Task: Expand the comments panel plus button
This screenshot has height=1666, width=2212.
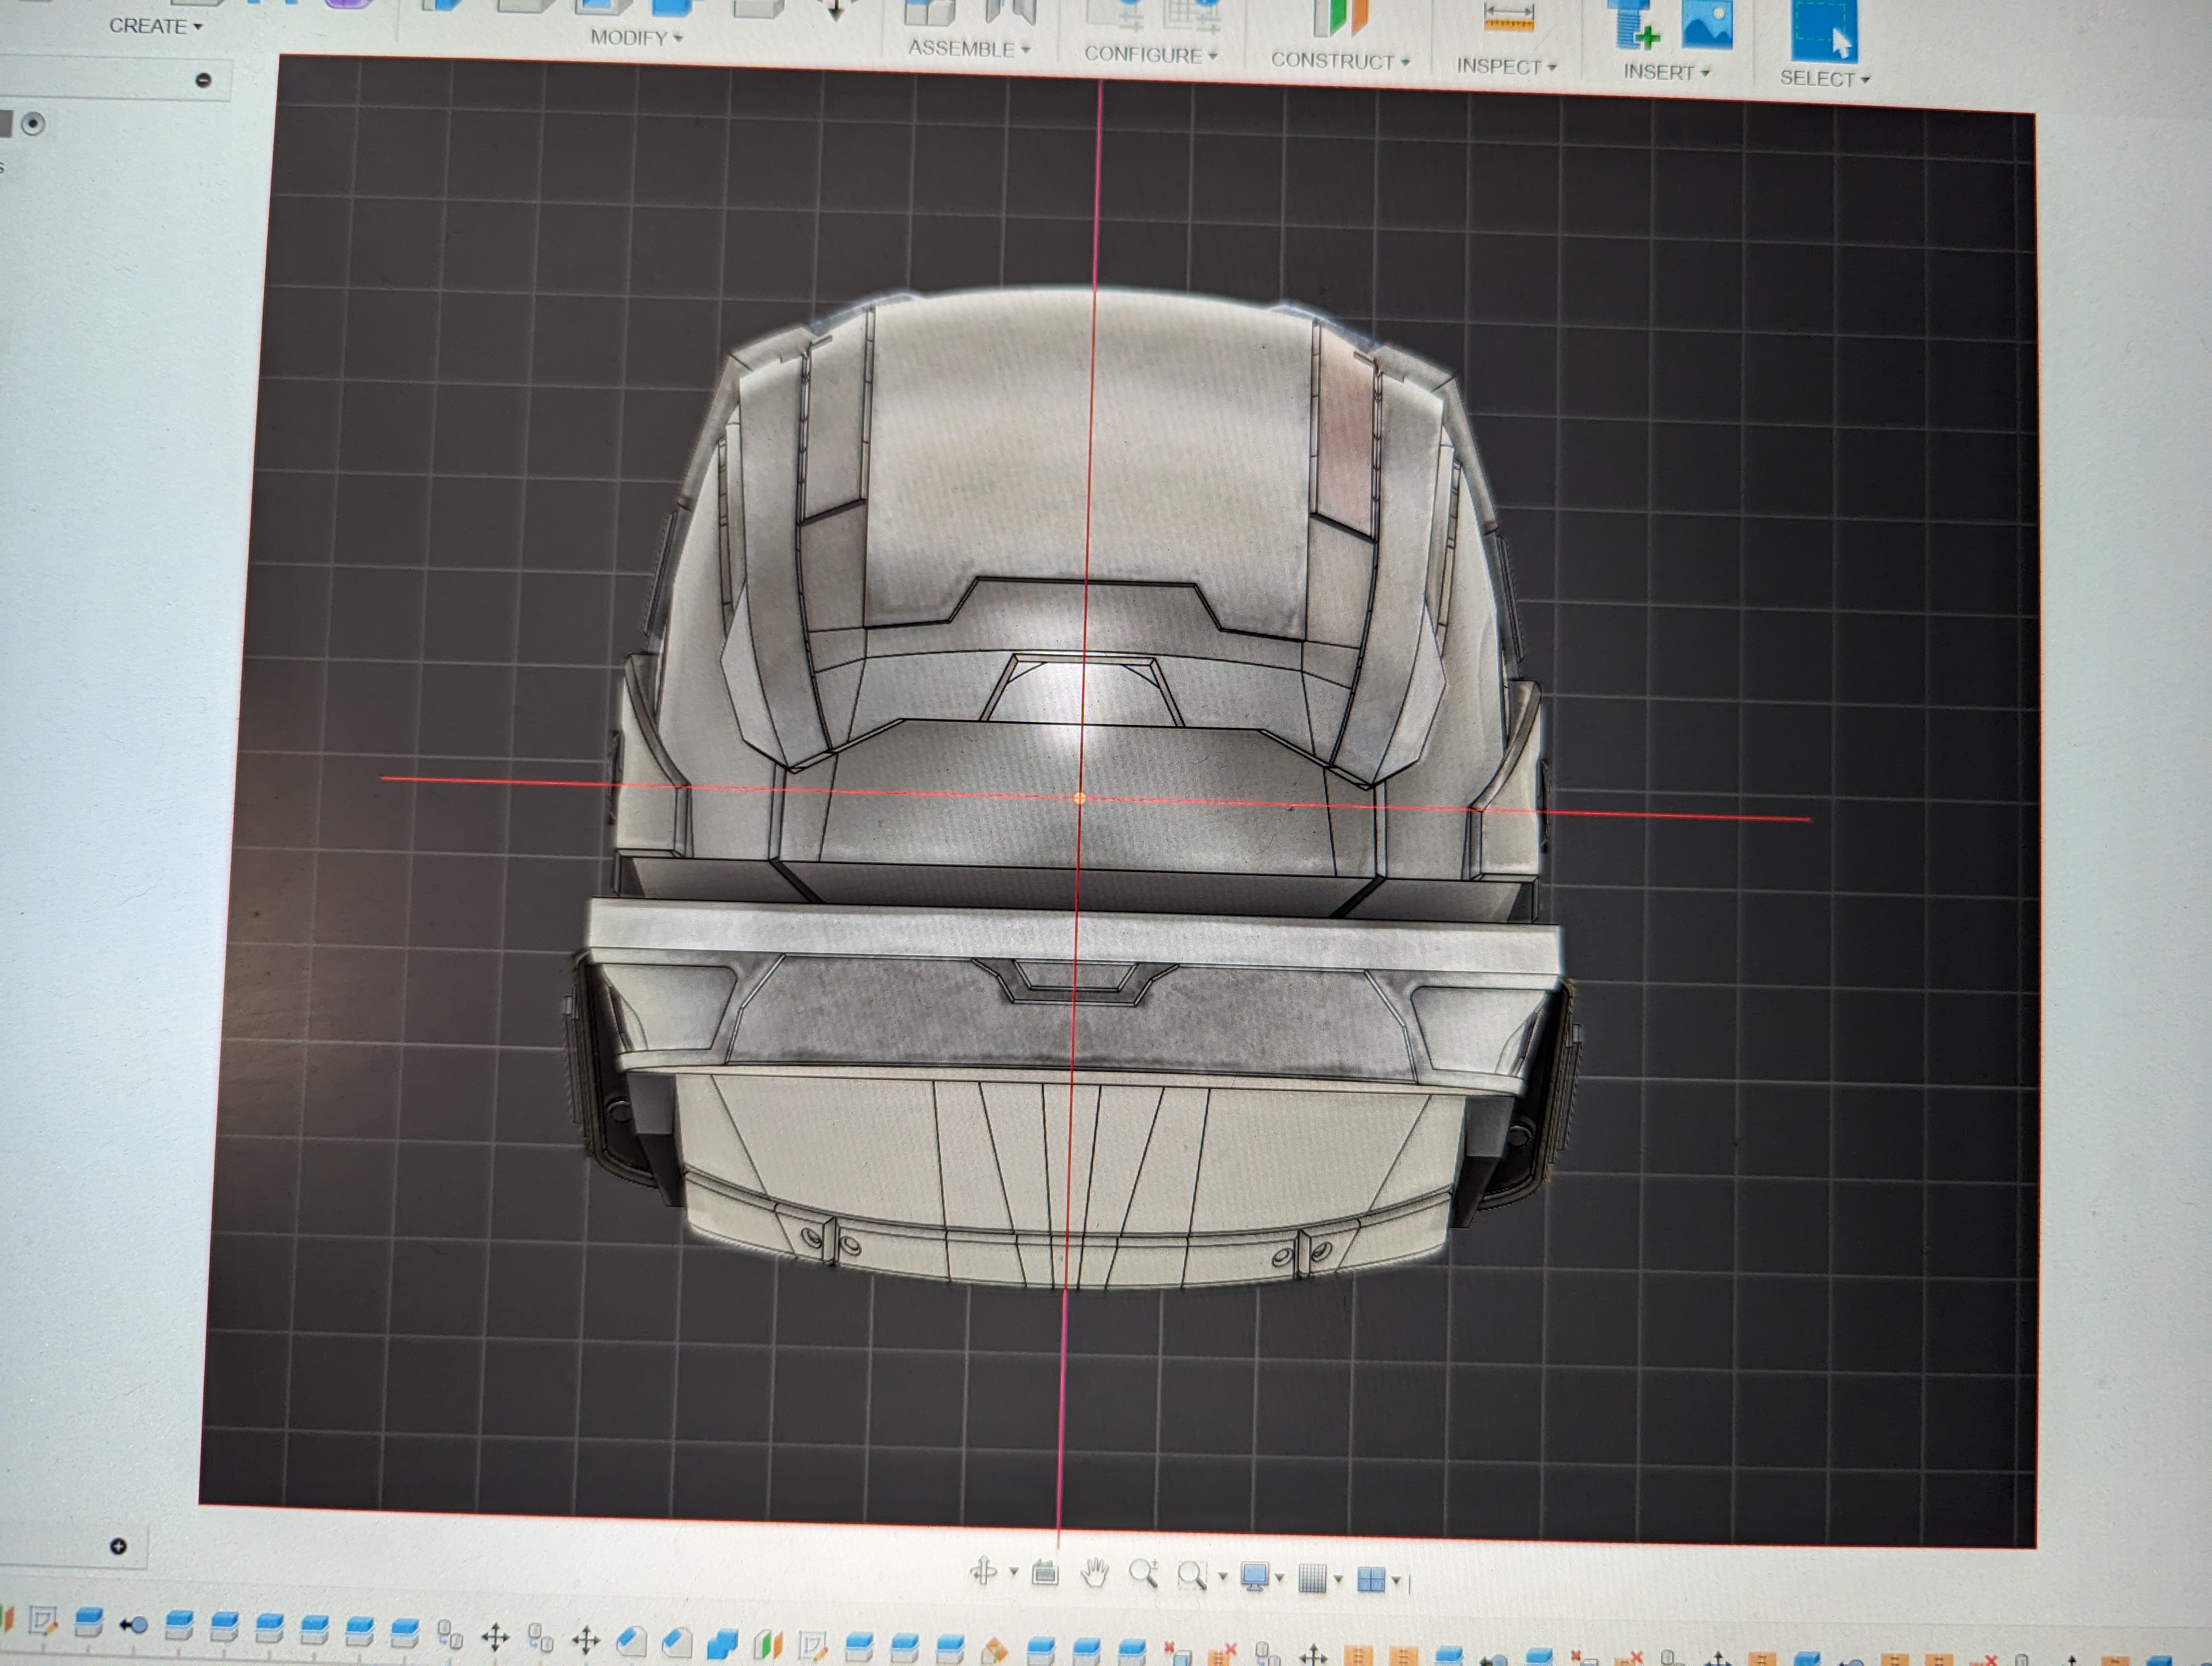Action: click(118, 1546)
